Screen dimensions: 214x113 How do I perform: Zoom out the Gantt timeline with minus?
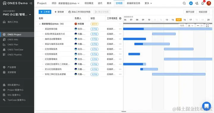click(198, 25)
